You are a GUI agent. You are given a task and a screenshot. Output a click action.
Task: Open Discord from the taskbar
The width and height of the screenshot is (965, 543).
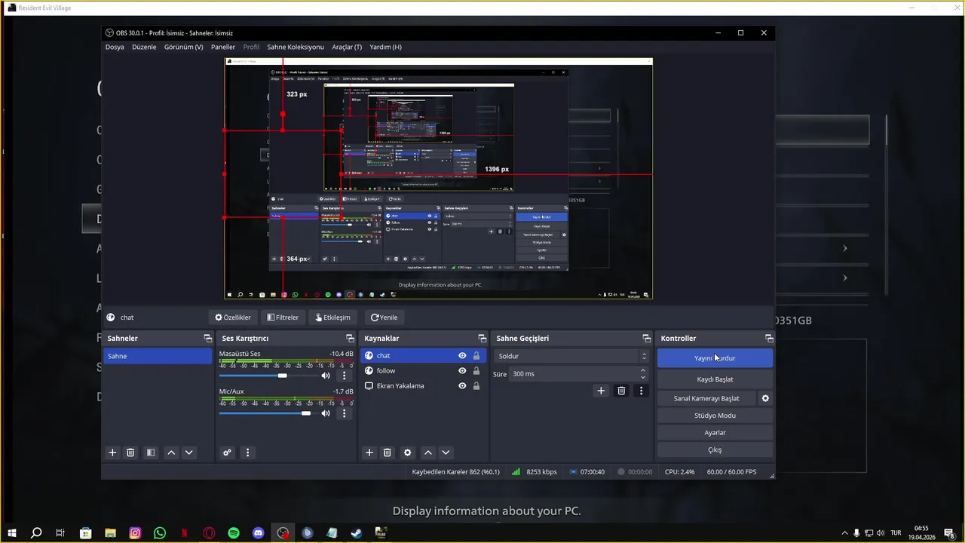(x=259, y=533)
